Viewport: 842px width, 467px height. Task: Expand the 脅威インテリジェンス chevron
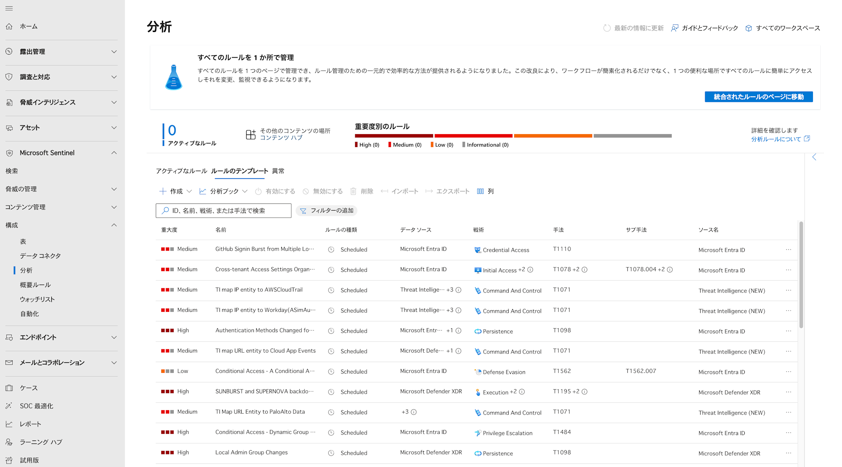(x=114, y=102)
